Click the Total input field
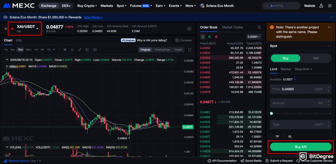336x164 pixels. point(300,125)
